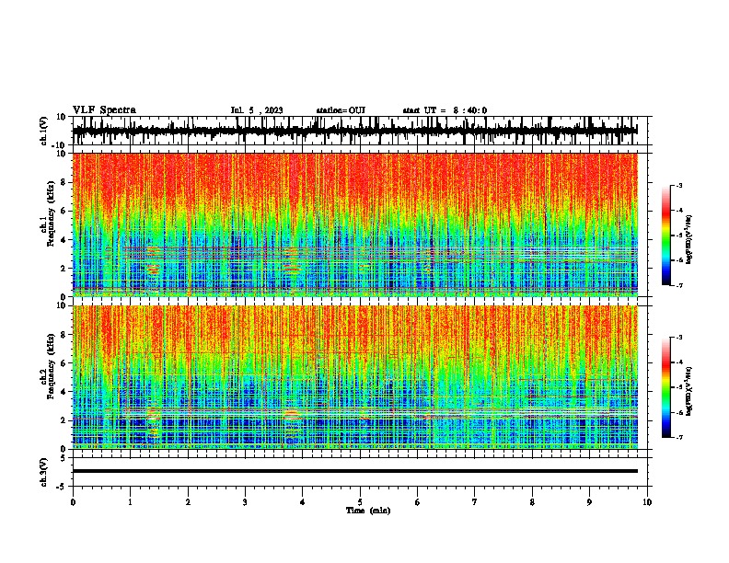
Task: Click the "-7" label on ch.1 colorbar
Action: 678,285
